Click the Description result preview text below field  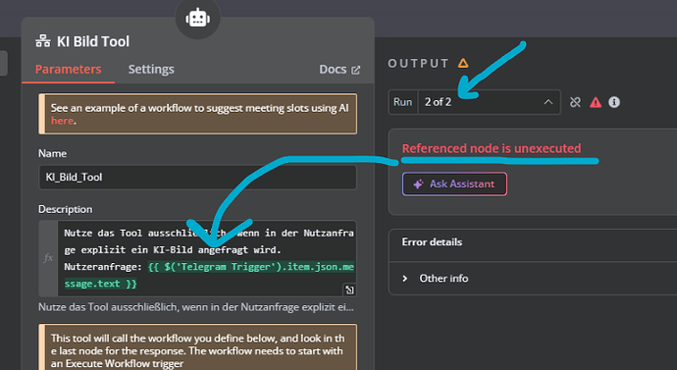[196, 307]
